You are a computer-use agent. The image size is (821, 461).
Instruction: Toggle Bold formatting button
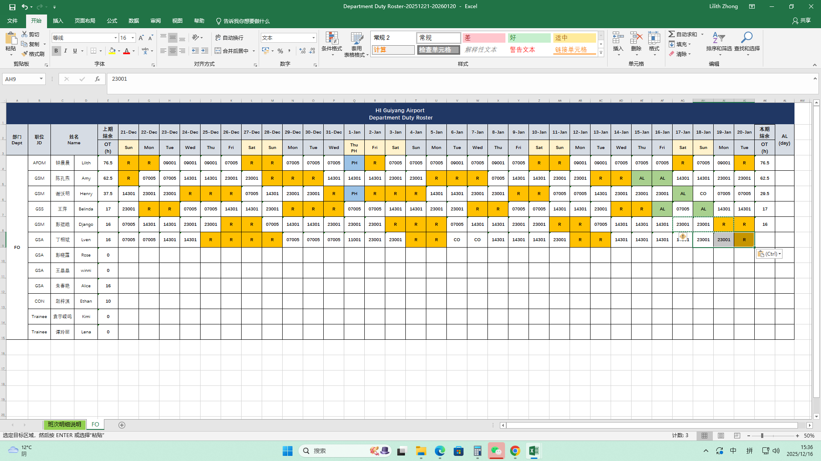(x=56, y=51)
